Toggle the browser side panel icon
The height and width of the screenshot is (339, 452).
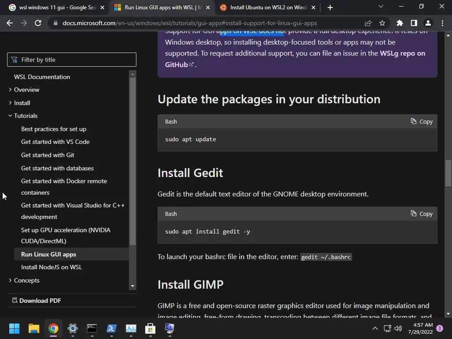coord(414,23)
